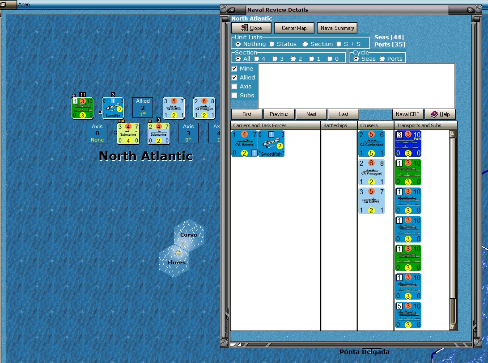Screen dimensions: 488x363
Task: Select Status in Unit Lists
Action: [283, 44]
